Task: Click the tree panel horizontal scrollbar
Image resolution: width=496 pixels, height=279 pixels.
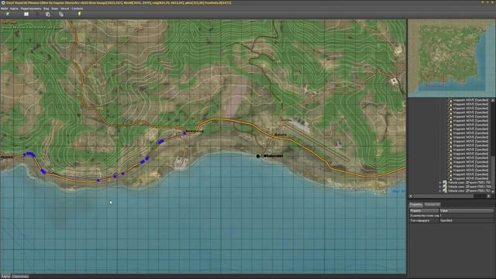Action: pyautogui.click(x=449, y=196)
